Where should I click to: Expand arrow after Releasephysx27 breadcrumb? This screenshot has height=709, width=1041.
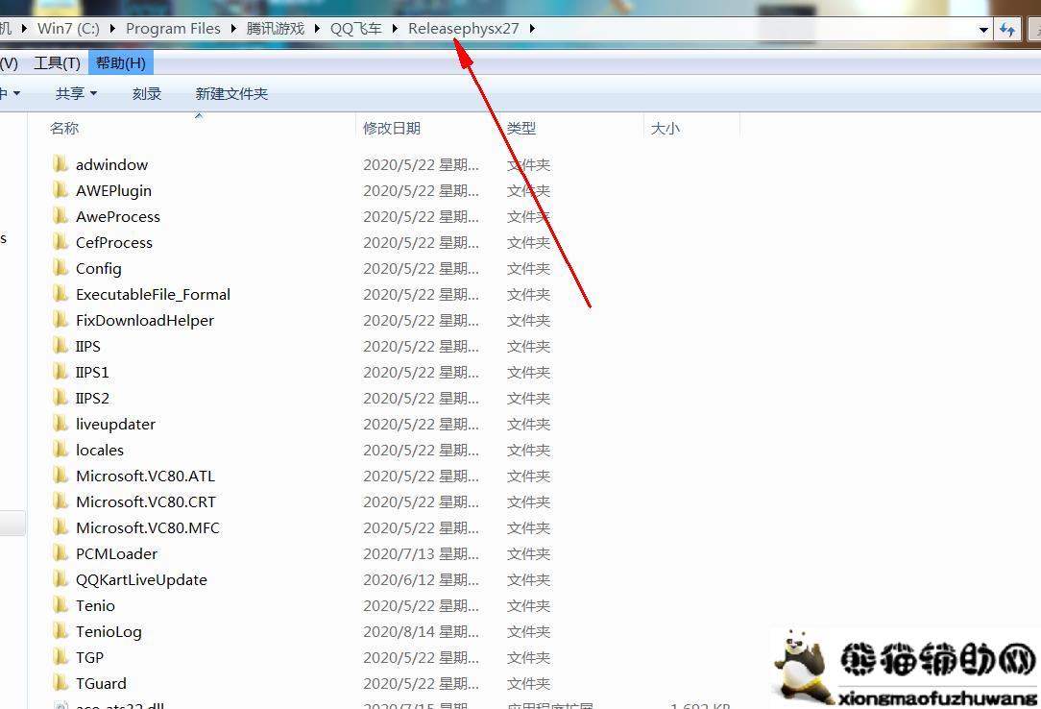tap(532, 29)
